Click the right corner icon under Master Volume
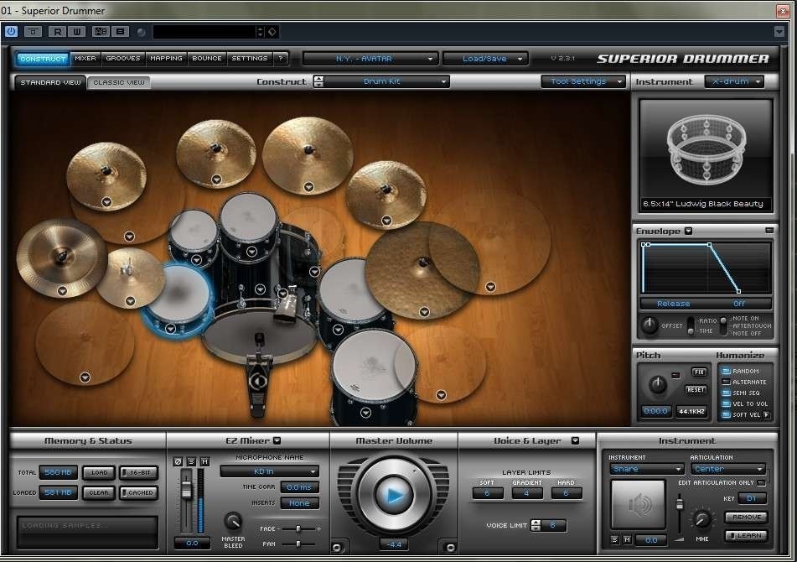The width and height of the screenshot is (797, 562). [450, 547]
